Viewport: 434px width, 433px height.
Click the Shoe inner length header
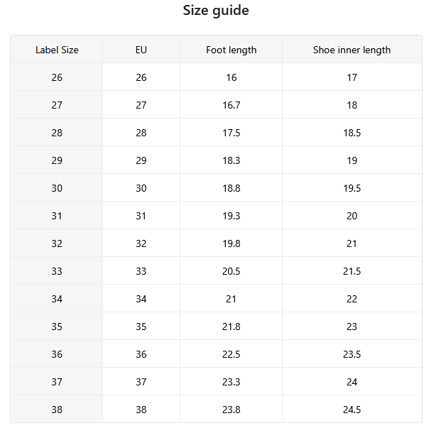tap(352, 50)
